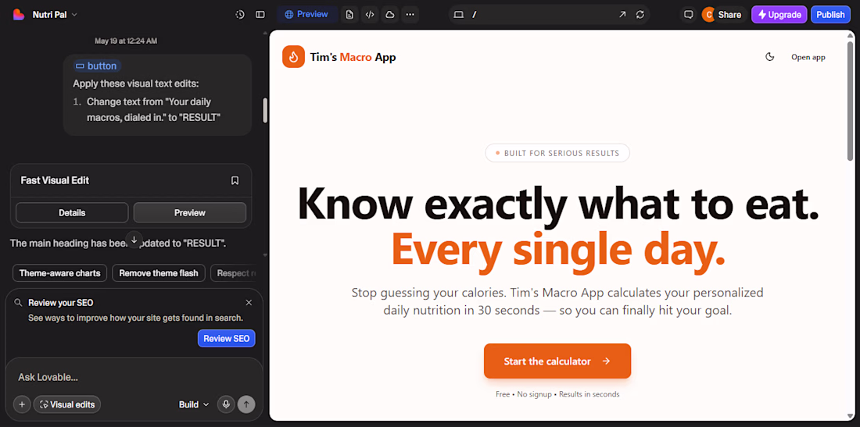Image resolution: width=860 pixels, height=427 pixels.
Task: Toggle the side panel layout icon
Action: (x=260, y=15)
